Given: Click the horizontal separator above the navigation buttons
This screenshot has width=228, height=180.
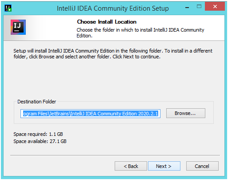Looking at the screenshot, I should (115, 155).
